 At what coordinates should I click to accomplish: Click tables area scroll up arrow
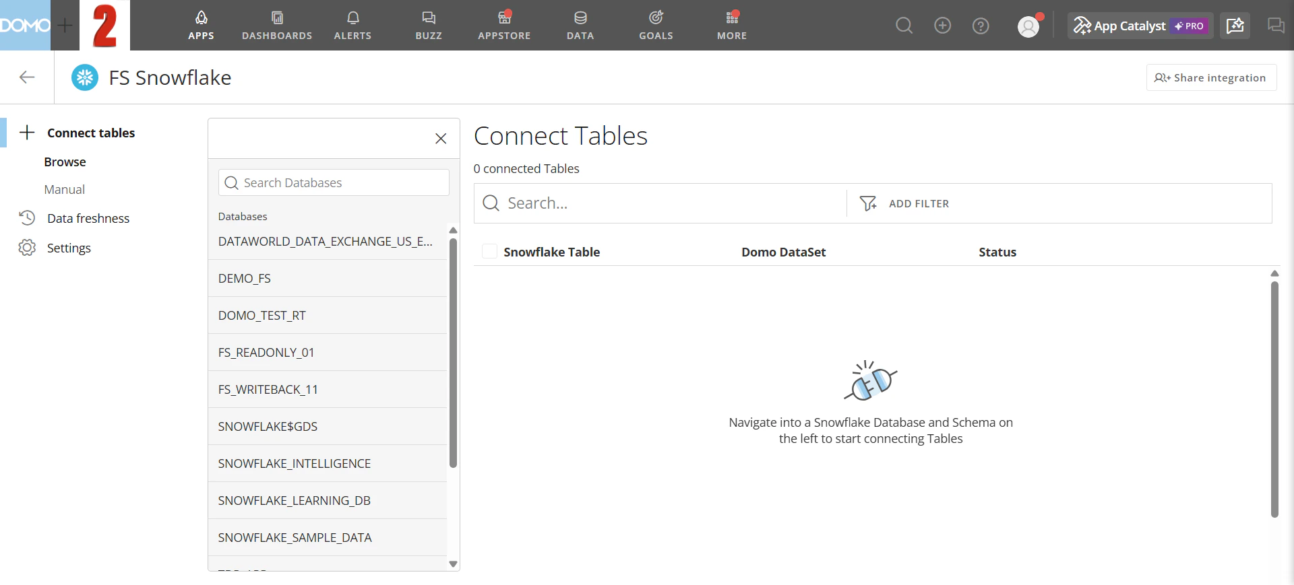pos(1274,273)
